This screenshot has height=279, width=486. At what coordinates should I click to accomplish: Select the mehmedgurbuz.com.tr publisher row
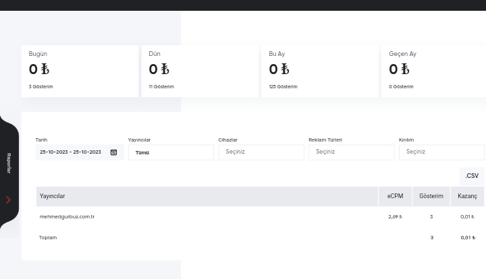(x=260, y=217)
